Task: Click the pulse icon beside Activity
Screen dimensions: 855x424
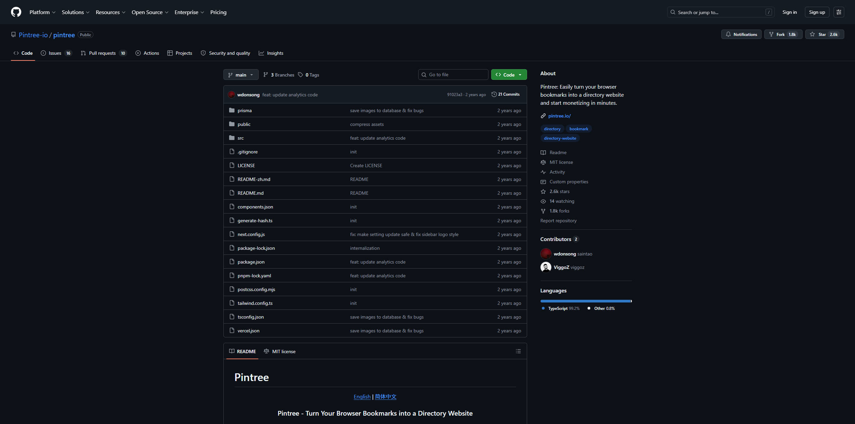Action: [x=543, y=172]
